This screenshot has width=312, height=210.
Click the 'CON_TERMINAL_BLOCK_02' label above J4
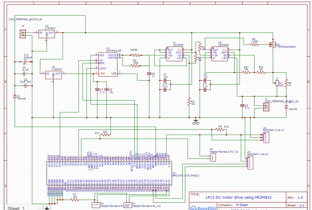[25, 19]
